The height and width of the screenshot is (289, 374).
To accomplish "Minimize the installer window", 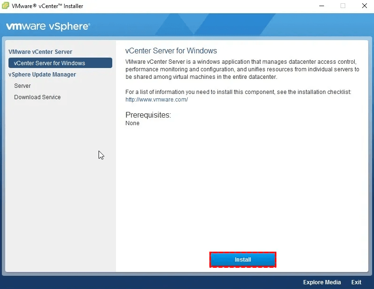I will [322, 6].
